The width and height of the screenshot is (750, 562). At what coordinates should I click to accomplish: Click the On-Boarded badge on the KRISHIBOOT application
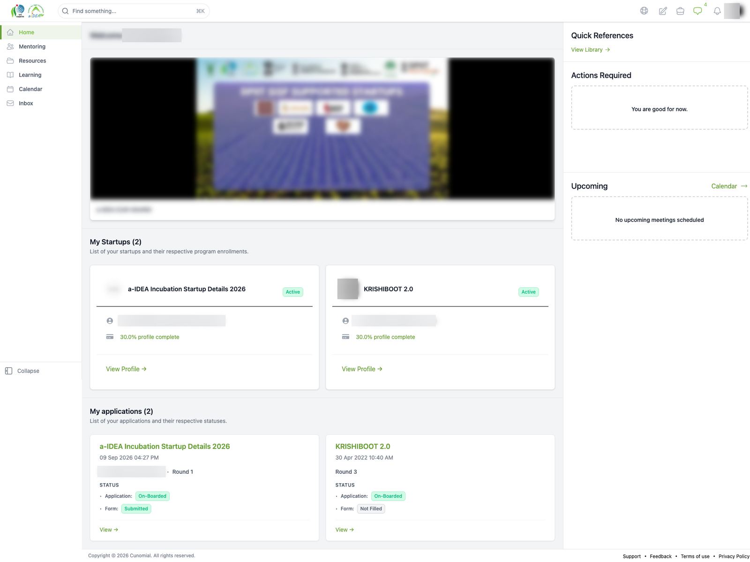[x=388, y=496]
